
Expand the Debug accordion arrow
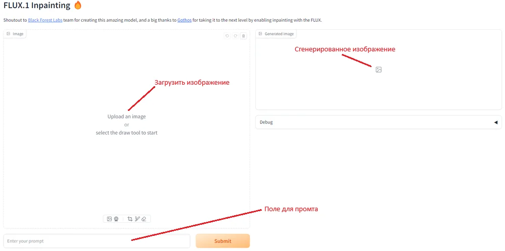pos(495,122)
